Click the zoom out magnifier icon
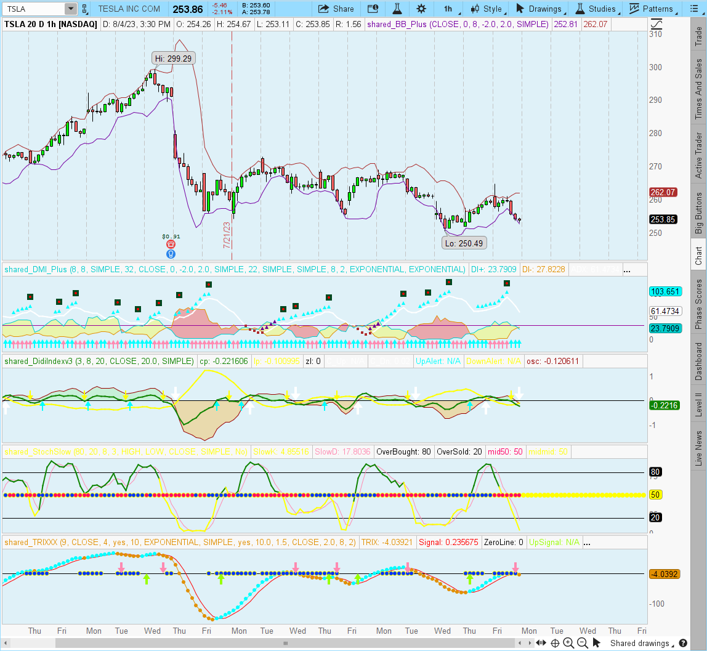 (x=581, y=644)
